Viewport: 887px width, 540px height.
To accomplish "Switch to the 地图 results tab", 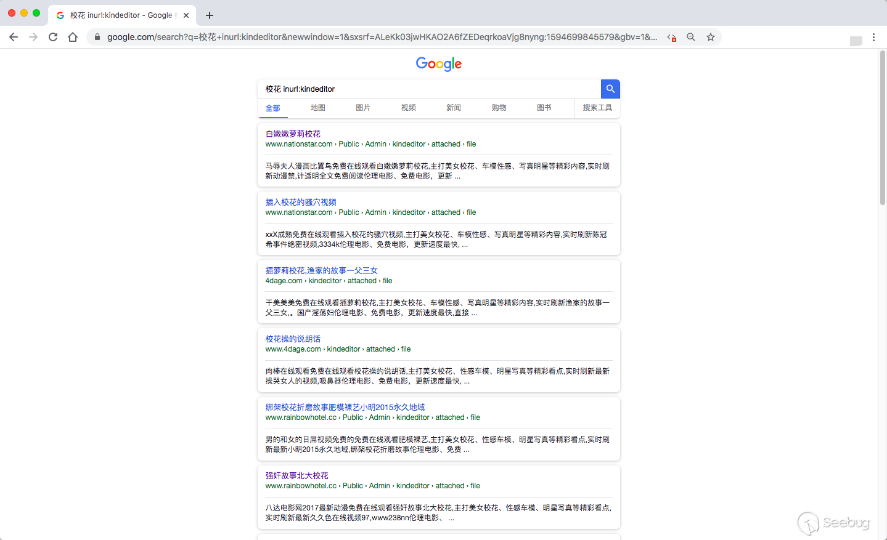I will pyautogui.click(x=318, y=108).
